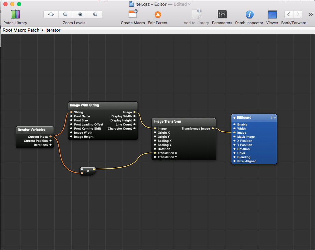Click the Translation X input port
This screenshot has width=315, height=250.
pyautogui.click(x=155, y=153)
